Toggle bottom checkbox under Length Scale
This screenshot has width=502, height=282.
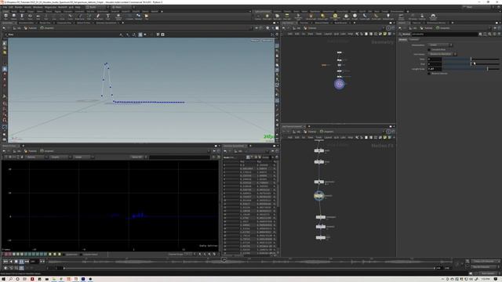click(429, 73)
